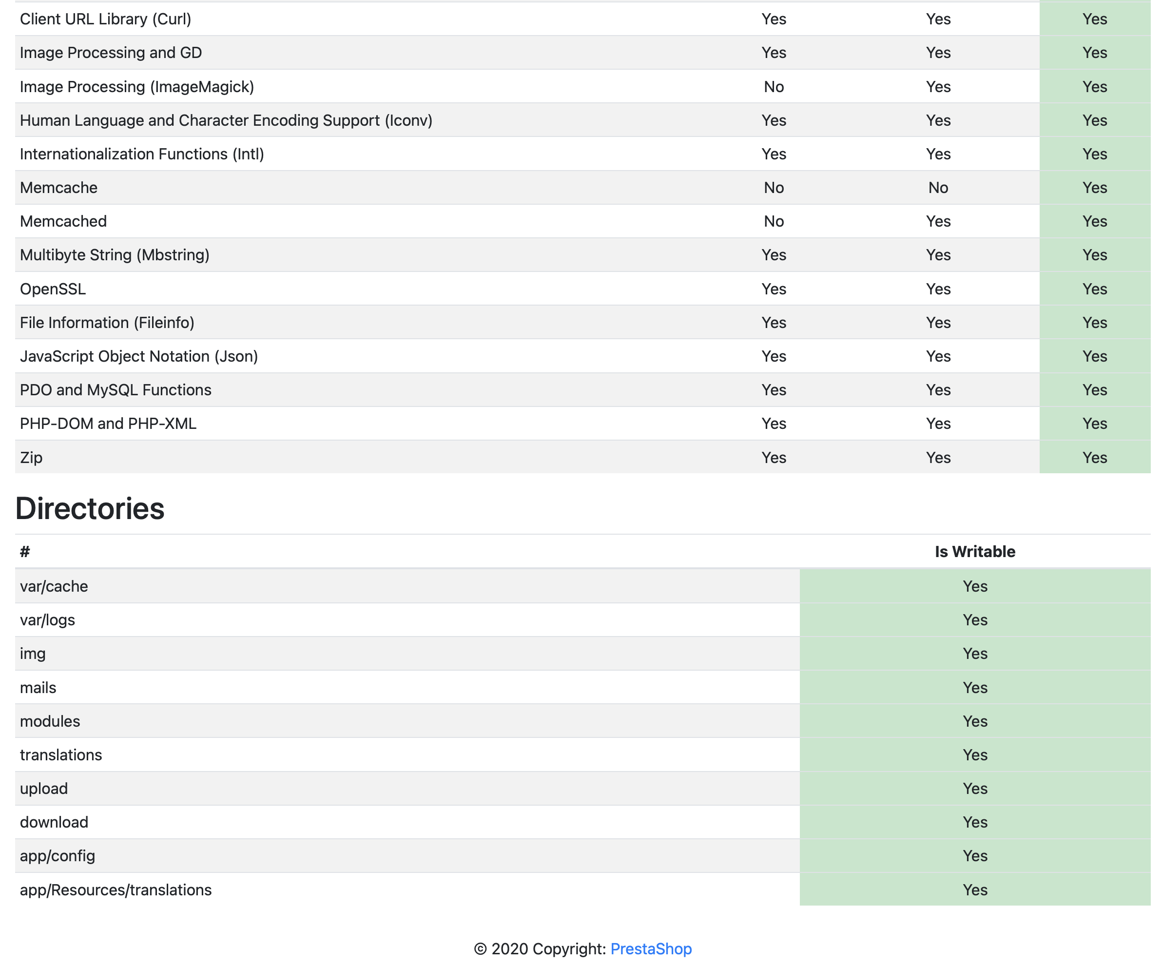This screenshot has width=1162, height=966.
Task: Select the var/logs directory row
Action: point(48,619)
